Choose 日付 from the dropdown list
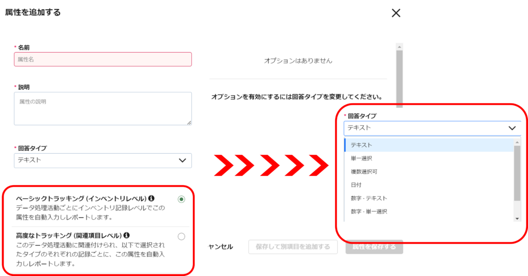 click(356, 185)
